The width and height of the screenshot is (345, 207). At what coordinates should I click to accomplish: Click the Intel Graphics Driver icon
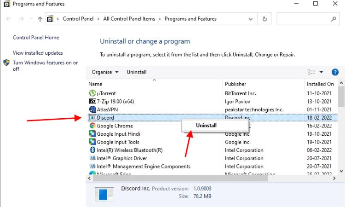[x=92, y=158]
